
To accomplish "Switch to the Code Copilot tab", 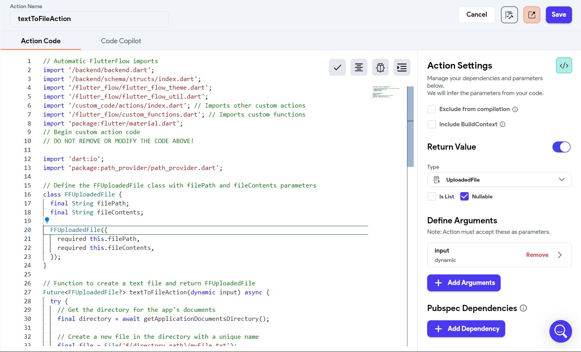I will click(121, 41).
